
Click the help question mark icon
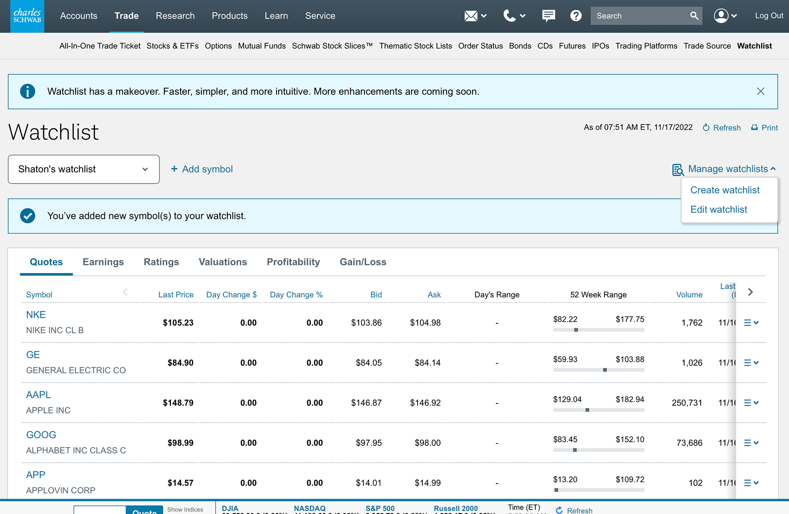point(576,16)
